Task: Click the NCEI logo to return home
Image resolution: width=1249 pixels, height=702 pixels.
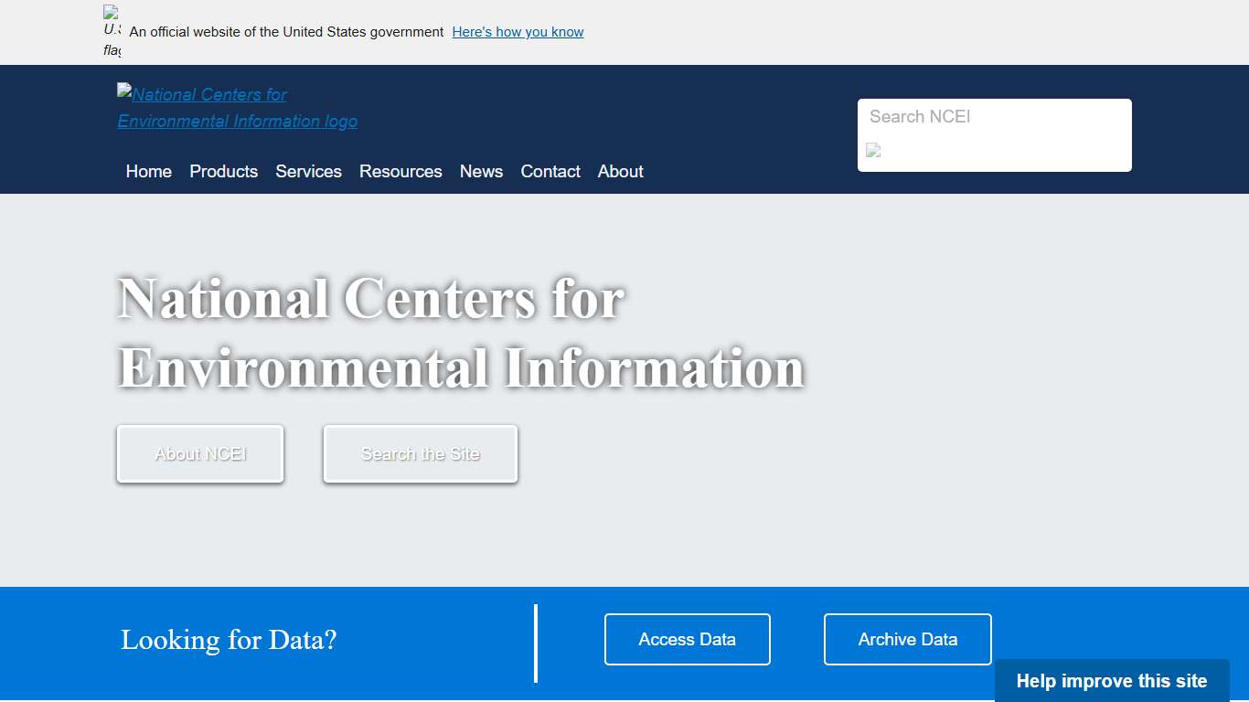Action: pyautogui.click(x=237, y=107)
